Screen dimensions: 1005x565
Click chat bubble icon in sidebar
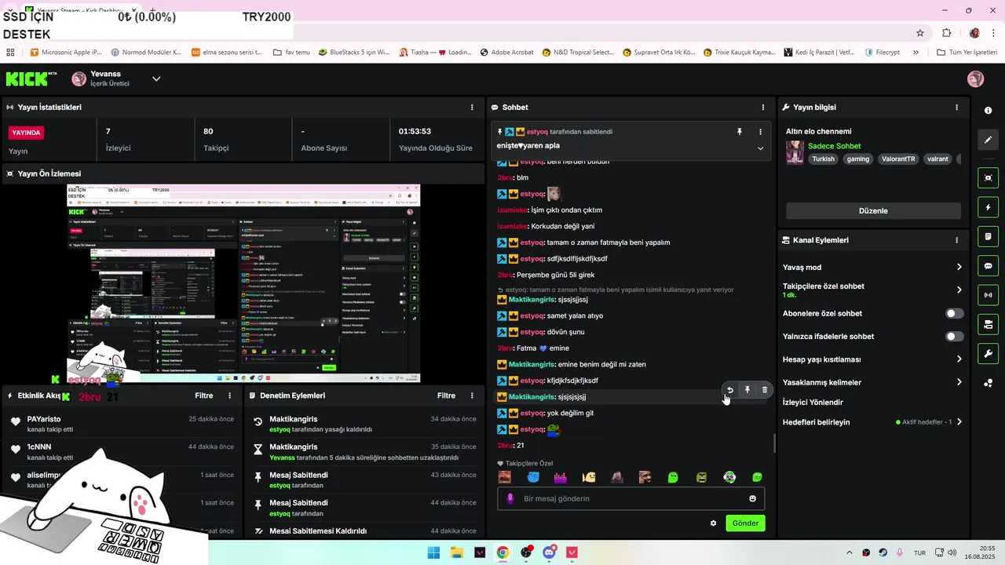(989, 266)
